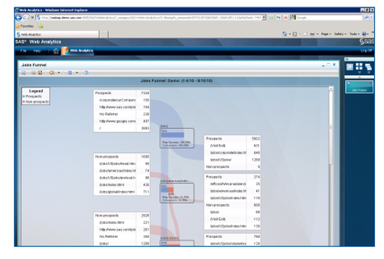This screenshot has width=384, height=259.
Task: Click the printer icon in the command bar
Action: pos(312,34)
